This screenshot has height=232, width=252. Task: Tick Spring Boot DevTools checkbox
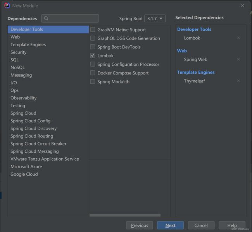pos(93,47)
